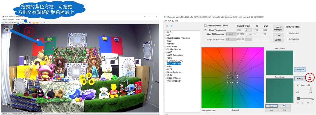Click the split-view window icon in toolbar
Viewport: 316px width, 115px height.
coord(23,22)
